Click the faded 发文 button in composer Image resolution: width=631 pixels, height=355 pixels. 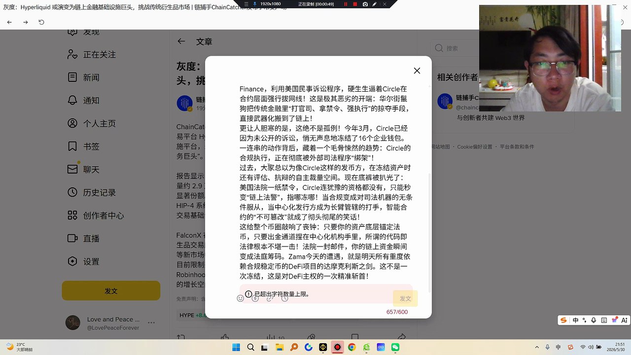click(405, 299)
